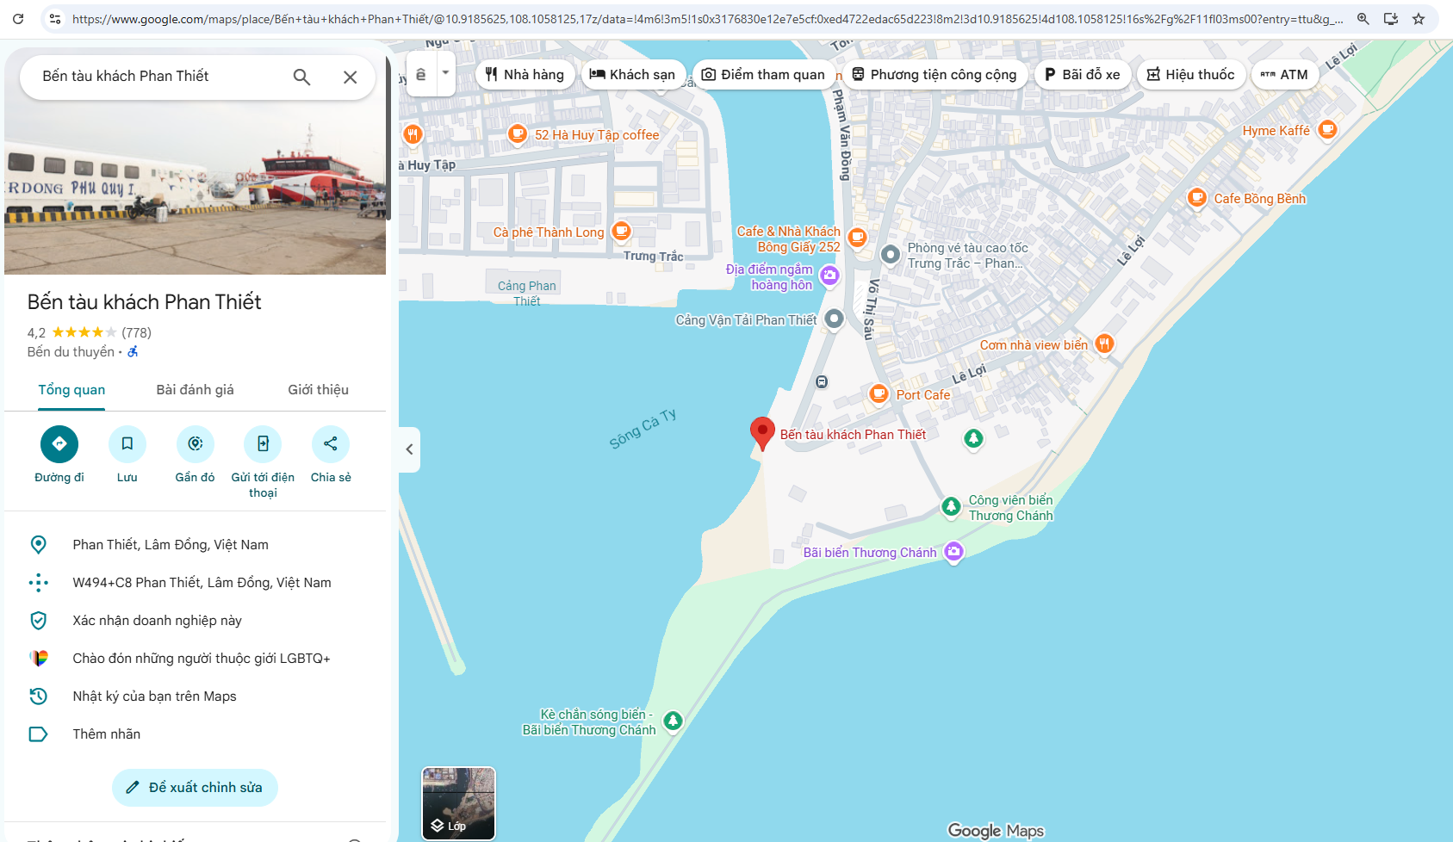Screen dimensions: 1453x842
Task: Open the Lớp layers thumbnail
Action: 458,803
